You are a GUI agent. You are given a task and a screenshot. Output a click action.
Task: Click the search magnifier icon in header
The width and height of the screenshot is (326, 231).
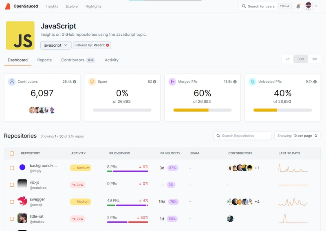(x=244, y=6)
